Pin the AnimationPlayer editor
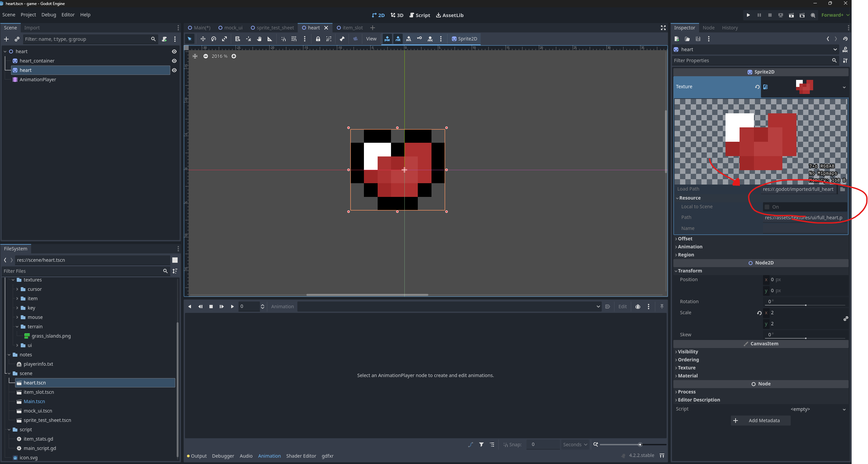This screenshot has width=868, height=464. coord(662,307)
